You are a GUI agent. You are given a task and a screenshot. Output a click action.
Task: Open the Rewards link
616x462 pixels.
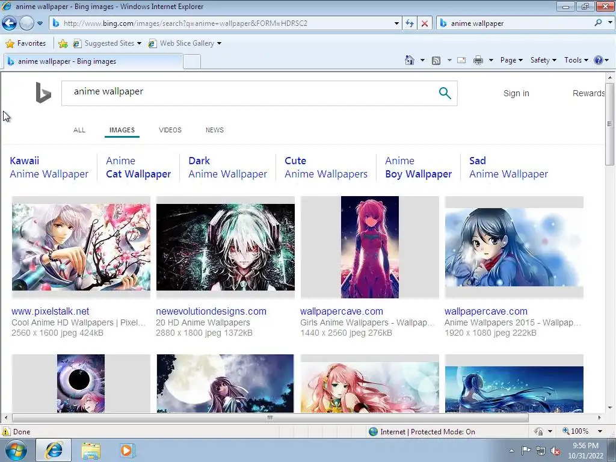coord(588,93)
